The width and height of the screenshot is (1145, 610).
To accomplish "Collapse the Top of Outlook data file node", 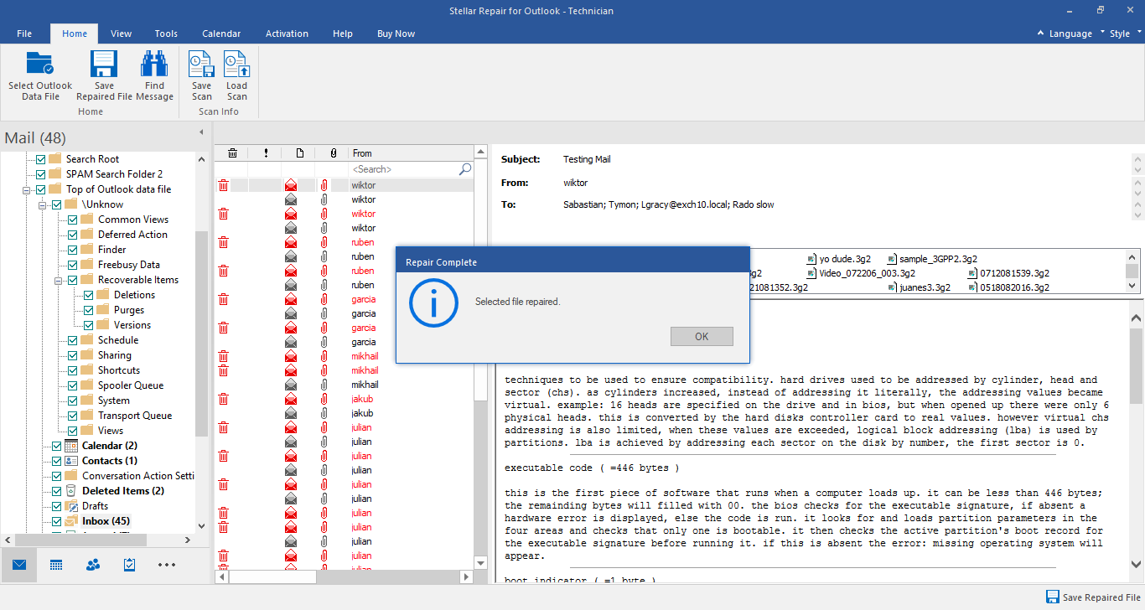I will 27,189.
